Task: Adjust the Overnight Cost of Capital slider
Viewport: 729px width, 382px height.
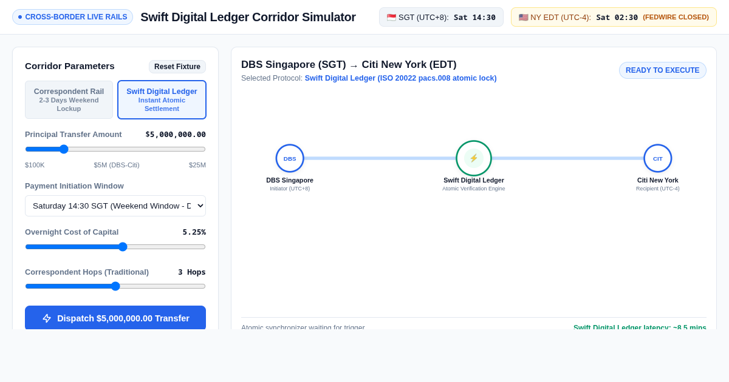Action: pyautogui.click(x=115, y=247)
